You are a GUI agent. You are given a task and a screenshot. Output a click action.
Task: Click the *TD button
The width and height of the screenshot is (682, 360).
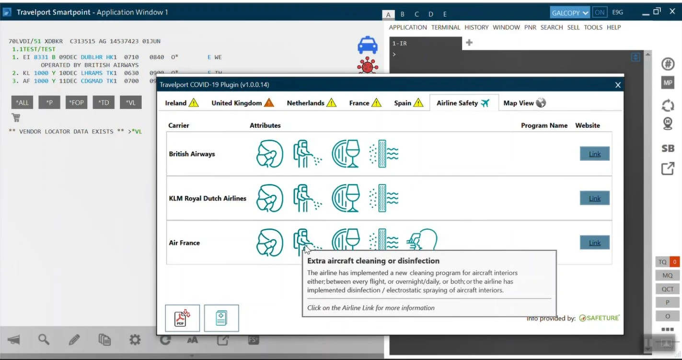(104, 102)
